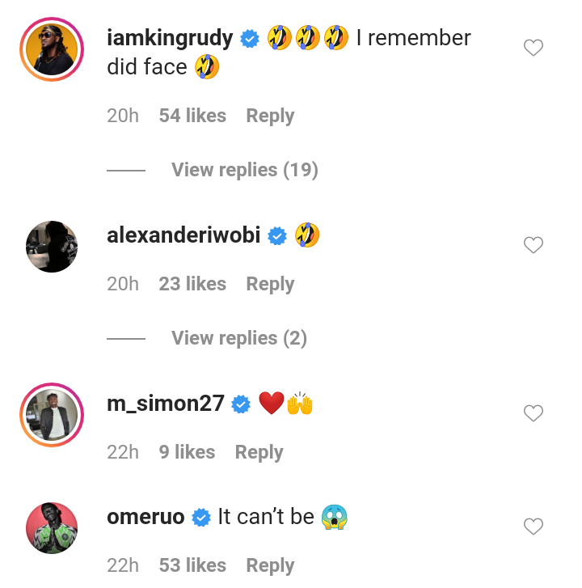
Task: Open the iamkingrudy username link
Action: tap(170, 39)
